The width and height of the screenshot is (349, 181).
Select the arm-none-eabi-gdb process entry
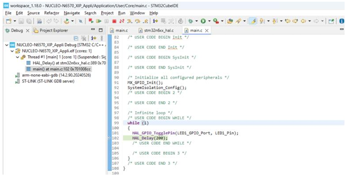click(53, 75)
